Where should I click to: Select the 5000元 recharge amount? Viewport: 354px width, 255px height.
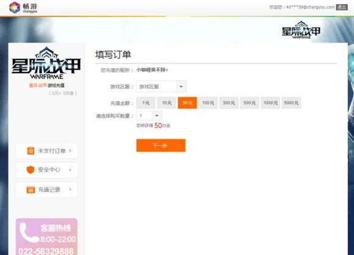291,103
